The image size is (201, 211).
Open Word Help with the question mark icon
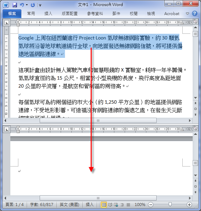[x=195, y=13]
